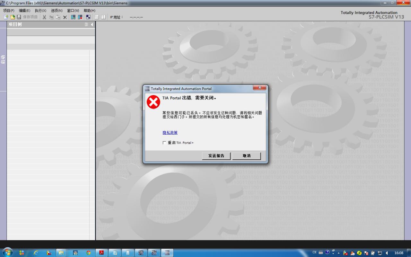Switch to compact view icon
Image resolution: width=411 pixels, height=257 pixels.
click(x=88, y=17)
